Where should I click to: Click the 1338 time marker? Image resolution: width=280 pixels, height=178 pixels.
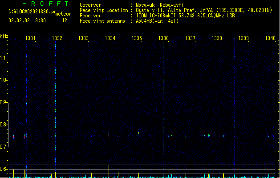click(217, 38)
